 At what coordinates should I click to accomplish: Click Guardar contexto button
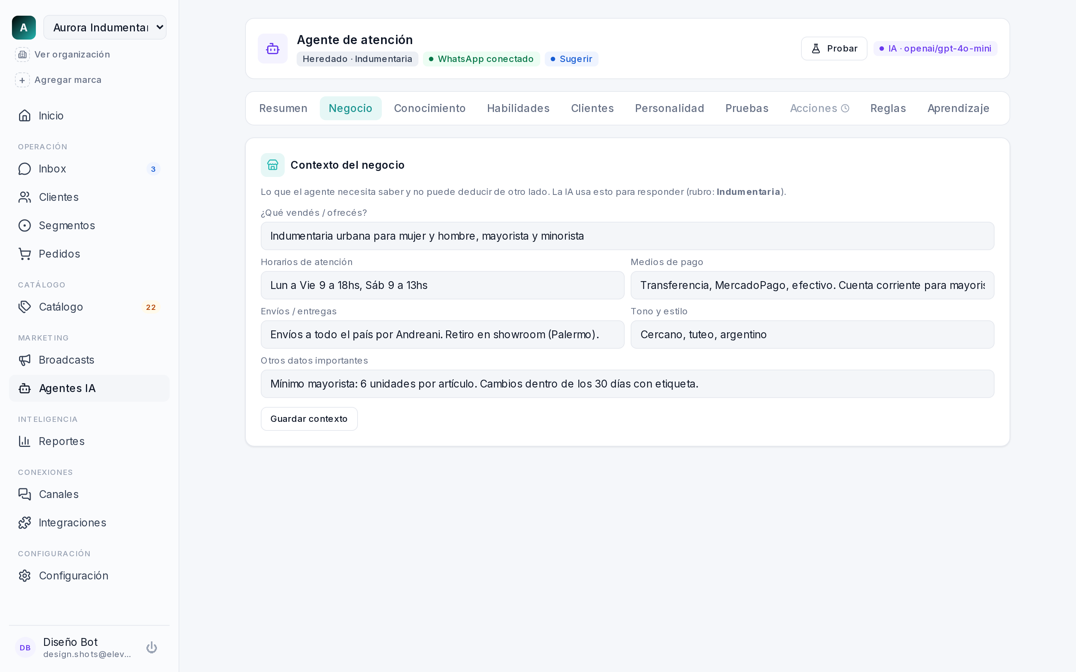pos(309,419)
